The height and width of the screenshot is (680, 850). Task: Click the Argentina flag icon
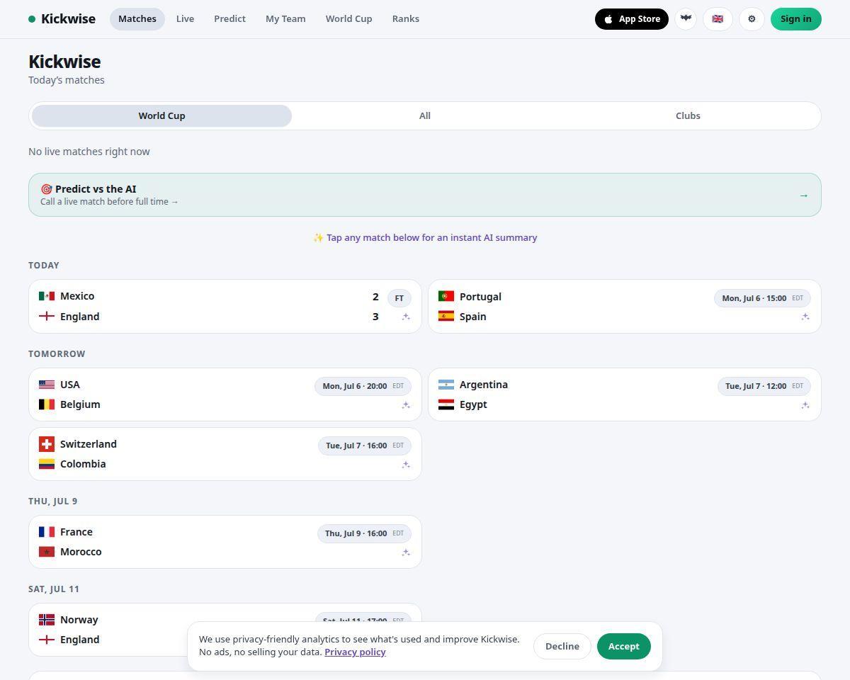[x=446, y=385]
